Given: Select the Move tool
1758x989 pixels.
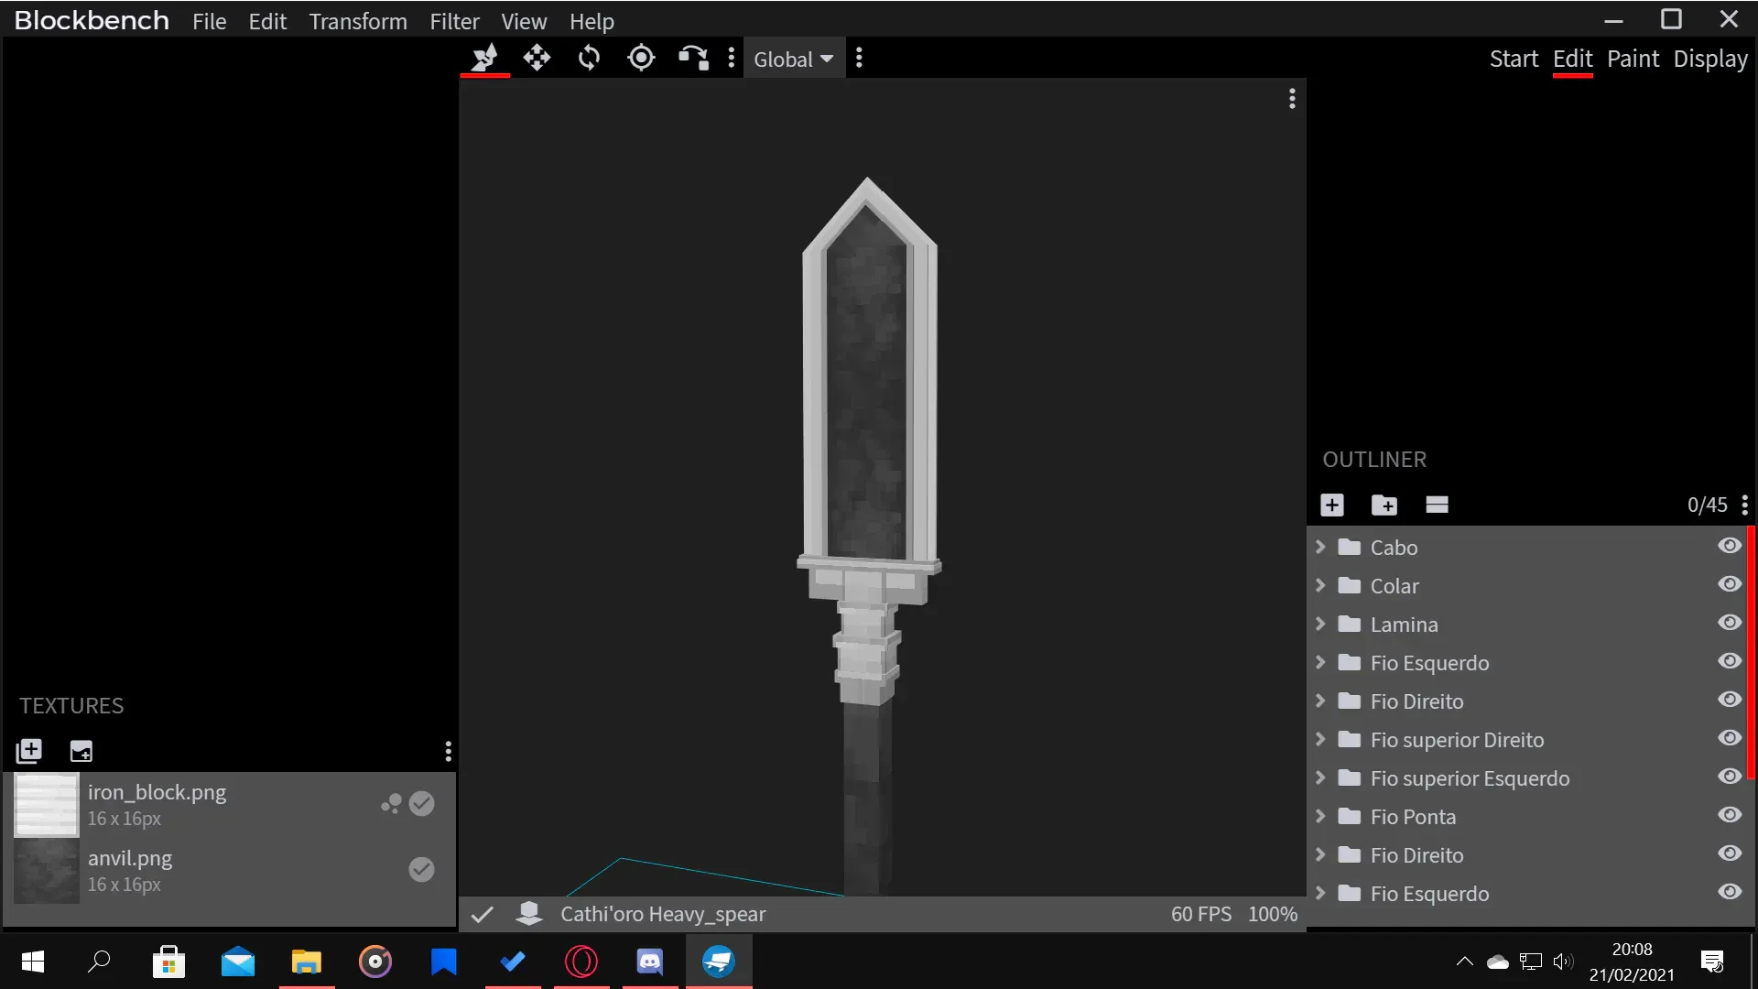Looking at the screenshot, I should click(x=537, y=59).
